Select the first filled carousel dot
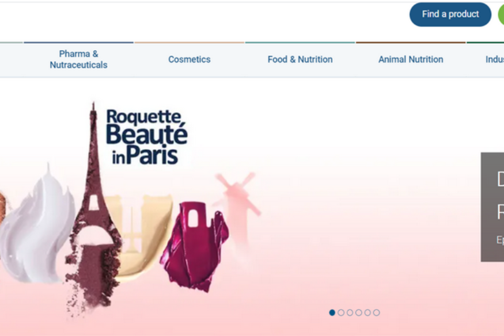 tap(332, 312)
